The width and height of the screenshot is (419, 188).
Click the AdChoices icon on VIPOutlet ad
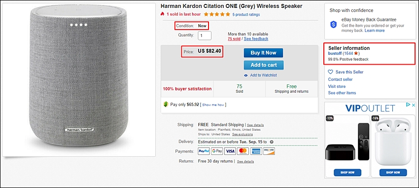click(408, 105)
